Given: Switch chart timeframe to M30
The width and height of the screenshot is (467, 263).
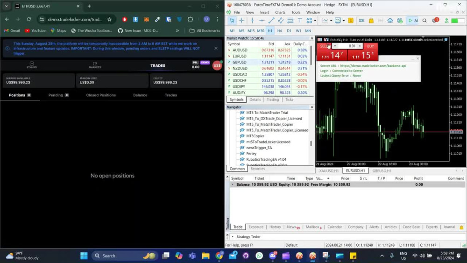Looking at the screenshot, I should 261,31.
